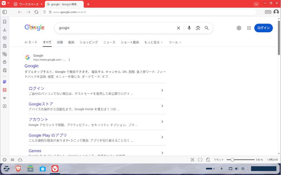Open the Bookmarks panel
The width and height of the screenshot is (281, 175).
tap(5, 22)
